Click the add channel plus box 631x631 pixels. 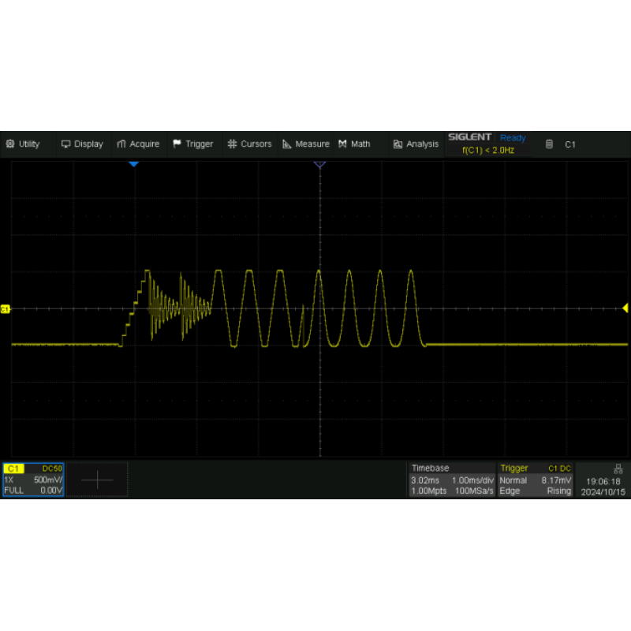(97, 479)
